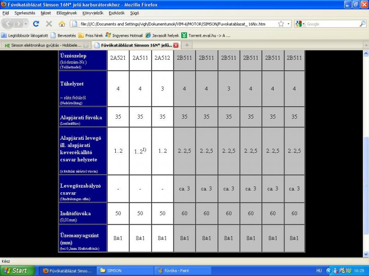Close the Fúvókatáblázat tab with red X
Viewport: 369px width, 276px height.
coord(176,45)
